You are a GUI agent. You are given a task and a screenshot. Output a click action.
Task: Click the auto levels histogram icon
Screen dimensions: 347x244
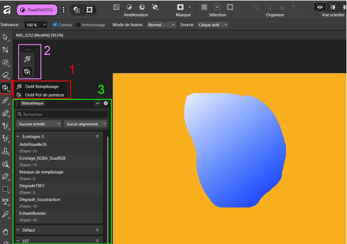(116, 7)
